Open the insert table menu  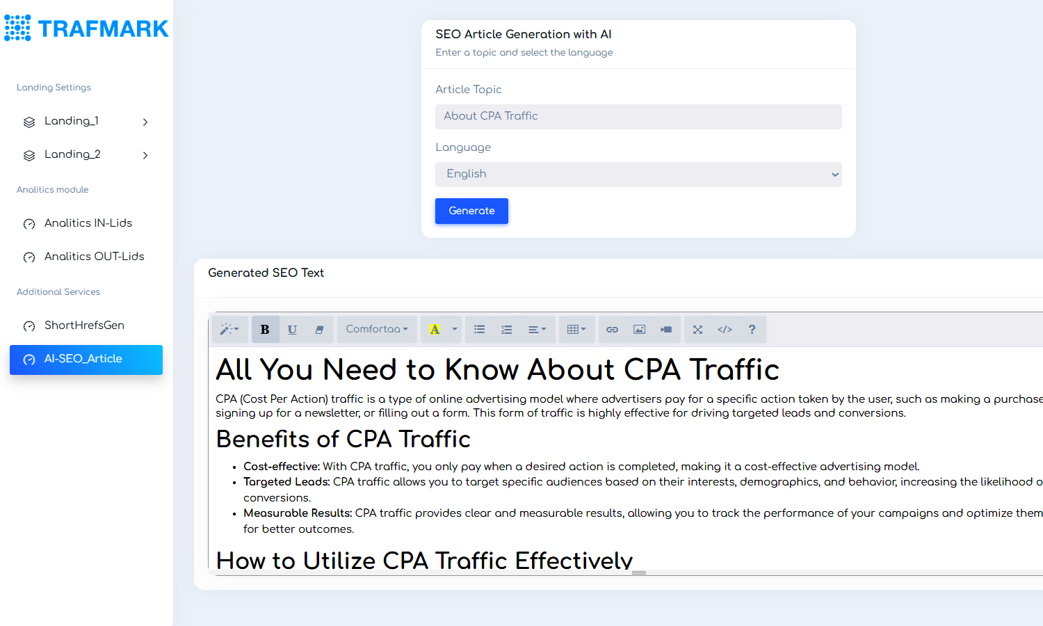click(x=576, y=330)
